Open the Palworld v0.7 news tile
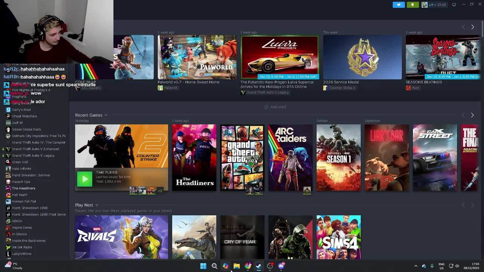Screen dimensions: 484x272 click(197, 57)
